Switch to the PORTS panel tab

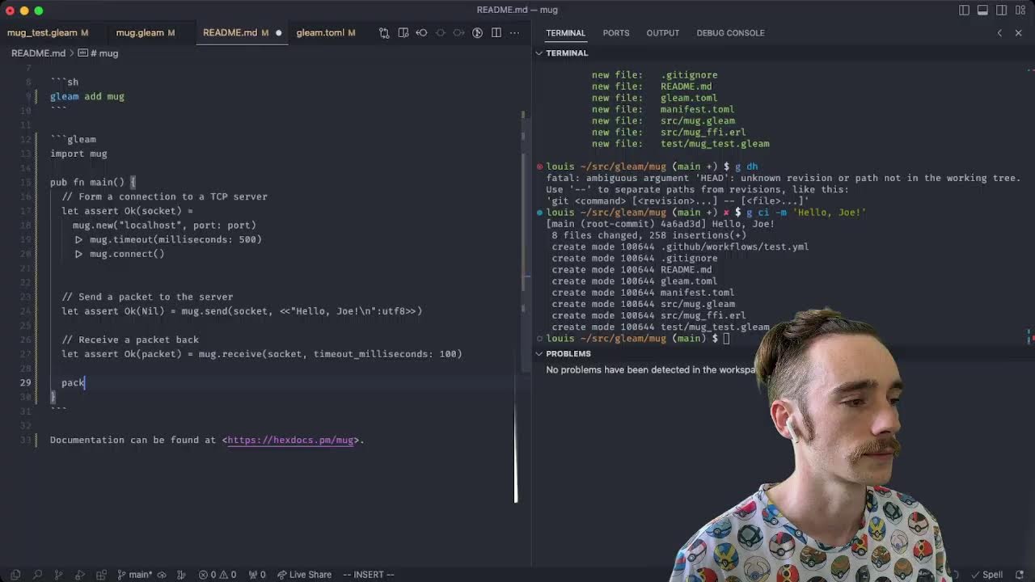(x=615, y=33)
